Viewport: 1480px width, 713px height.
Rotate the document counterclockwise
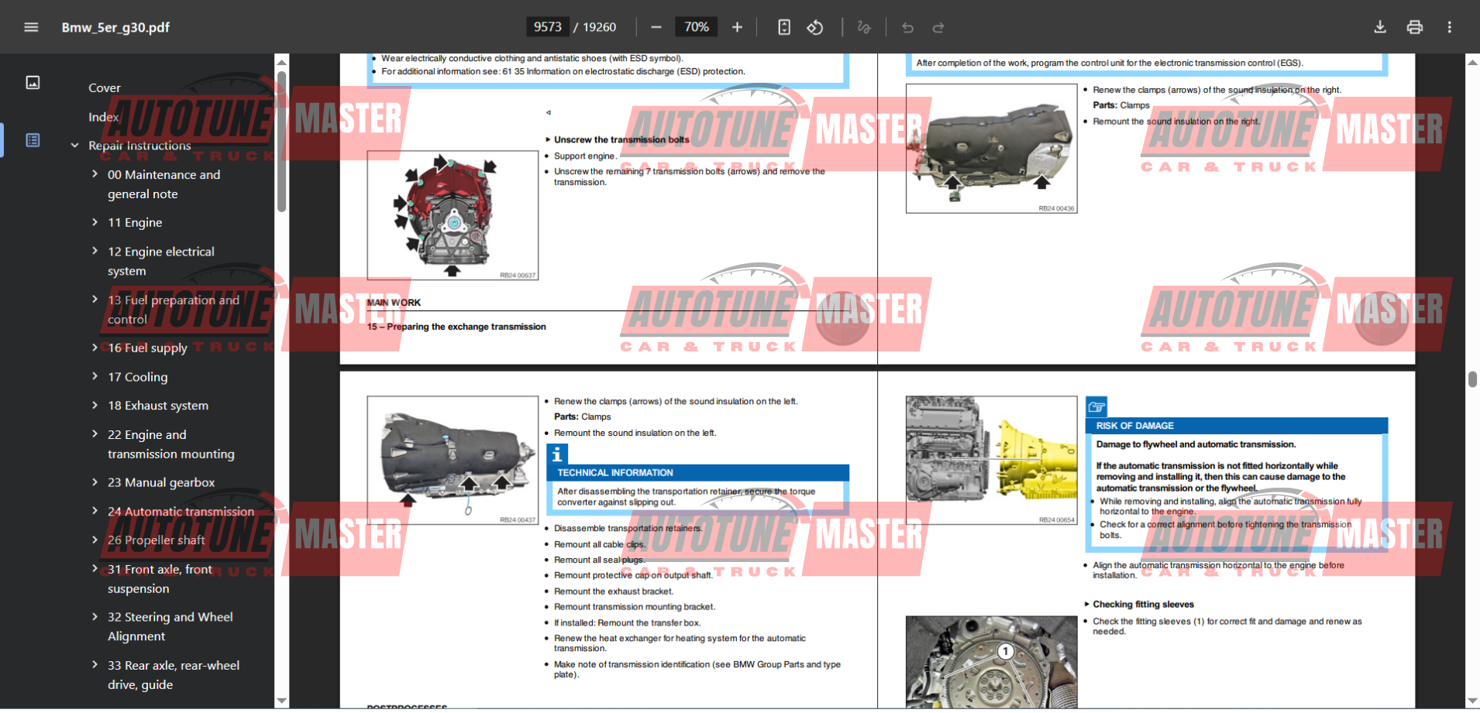coord(815,27)
